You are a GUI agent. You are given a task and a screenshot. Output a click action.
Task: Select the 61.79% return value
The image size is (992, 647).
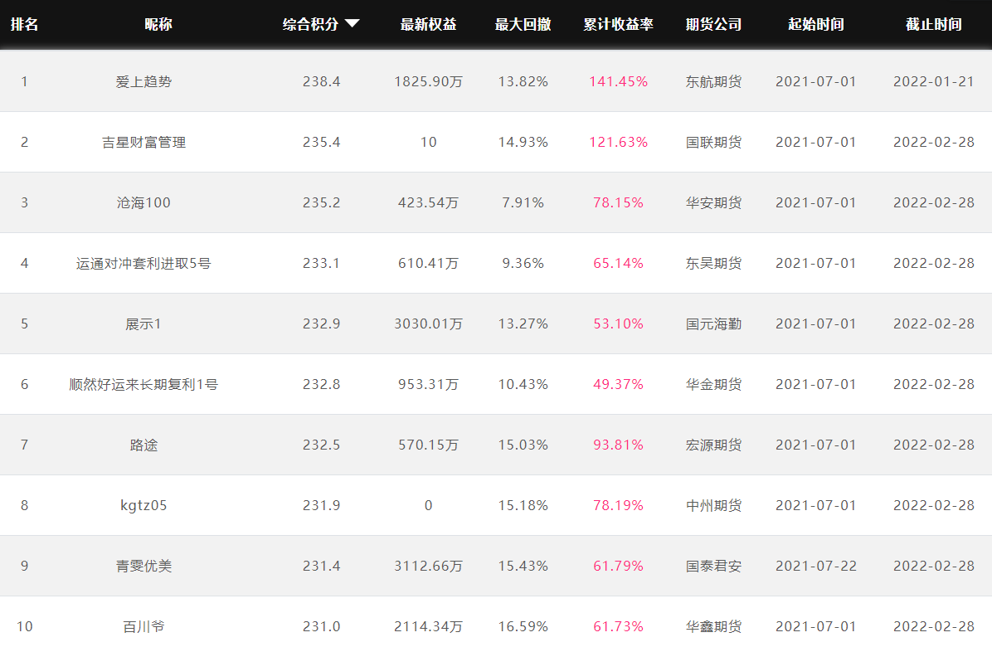pos(618,566)
